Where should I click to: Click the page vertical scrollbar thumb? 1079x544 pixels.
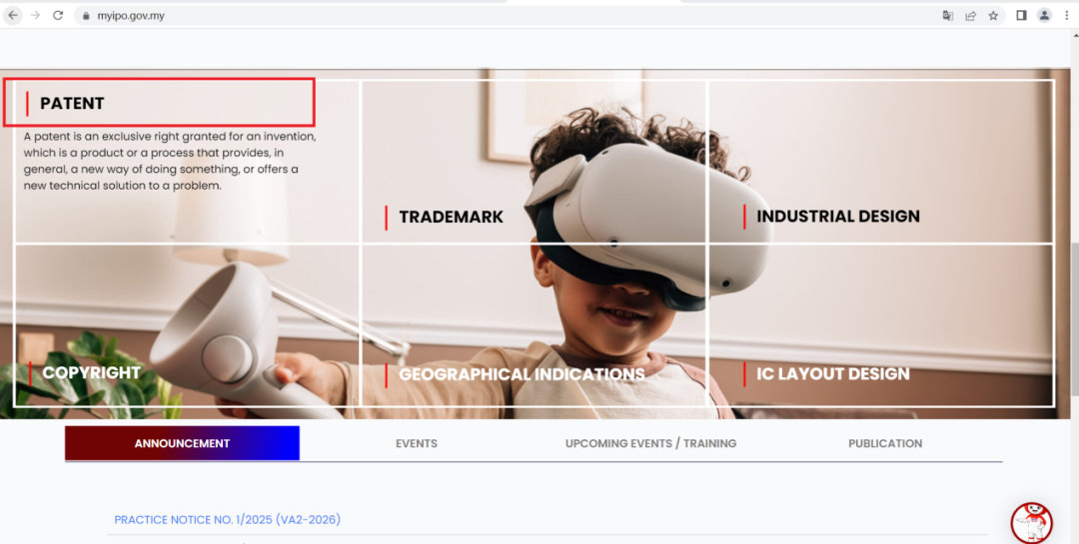pos(1074,318)
